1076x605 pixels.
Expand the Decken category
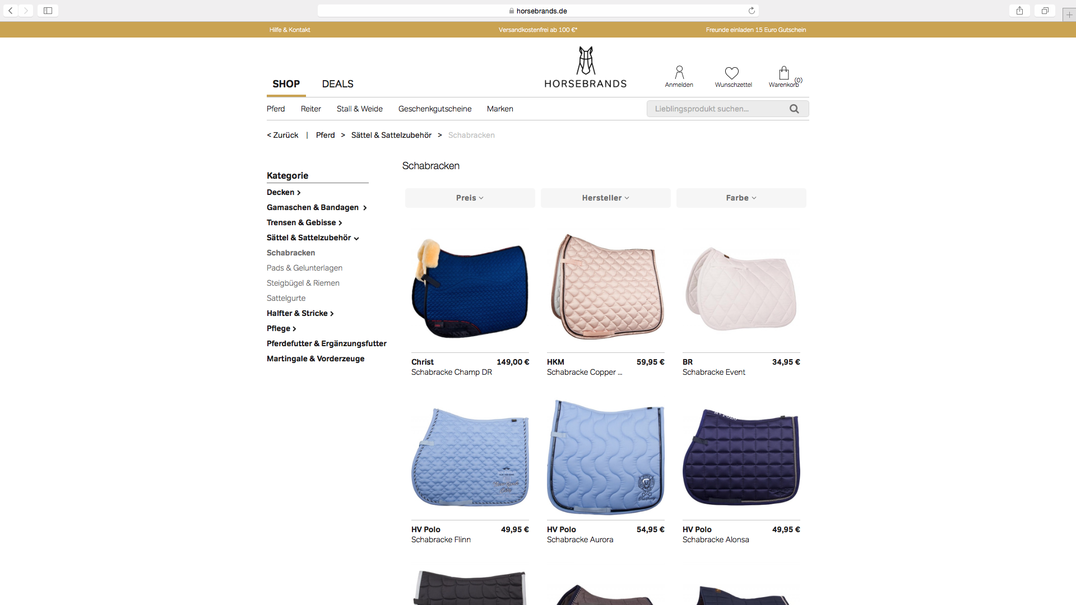click(284, 192)
